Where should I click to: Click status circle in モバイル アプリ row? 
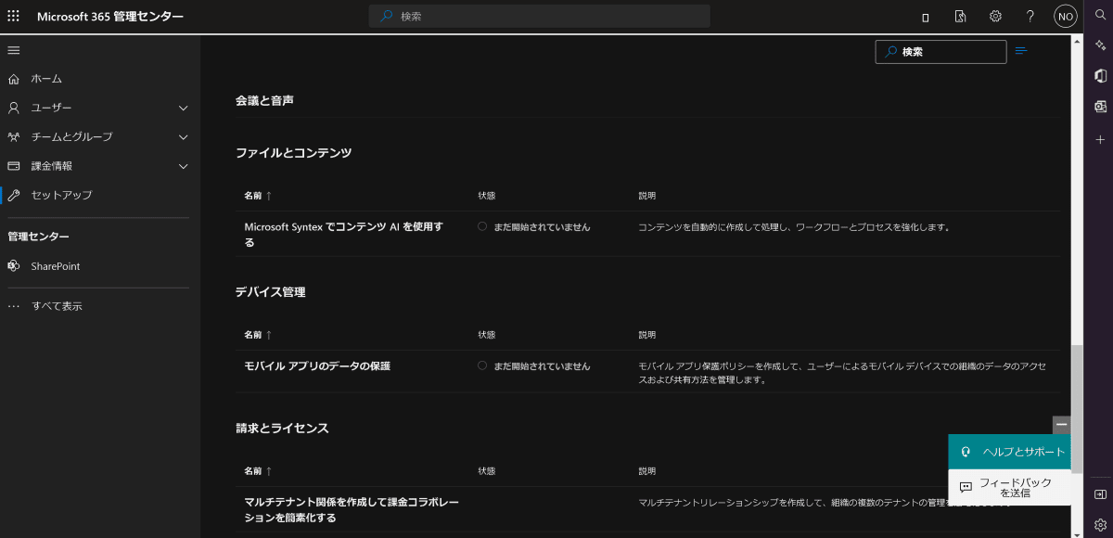482,365
